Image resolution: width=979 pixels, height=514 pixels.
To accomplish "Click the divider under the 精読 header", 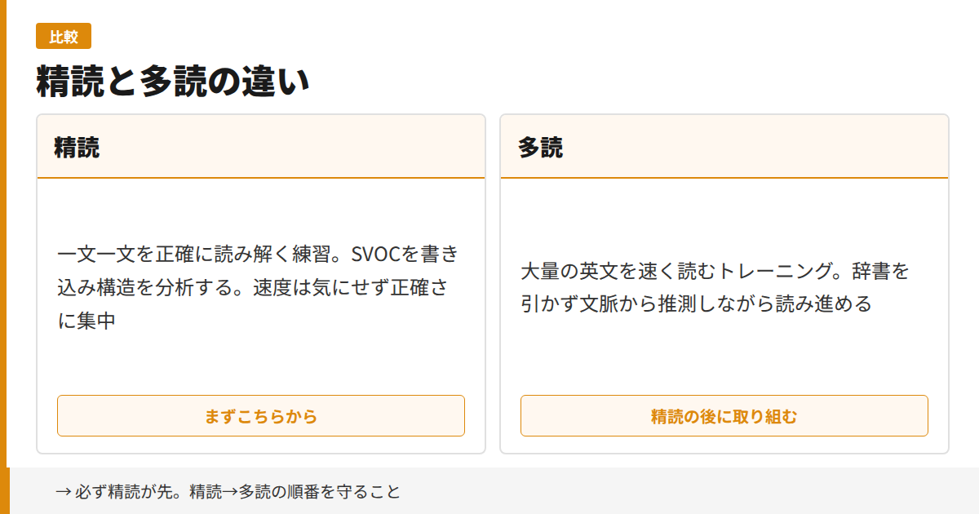I will point(261,177).
